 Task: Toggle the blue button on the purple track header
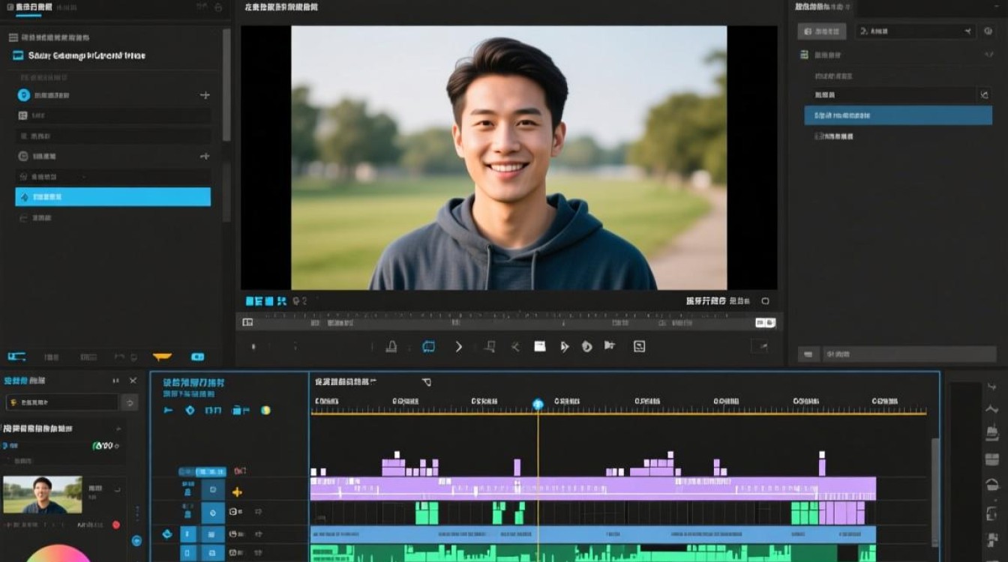tap(212, 491)
